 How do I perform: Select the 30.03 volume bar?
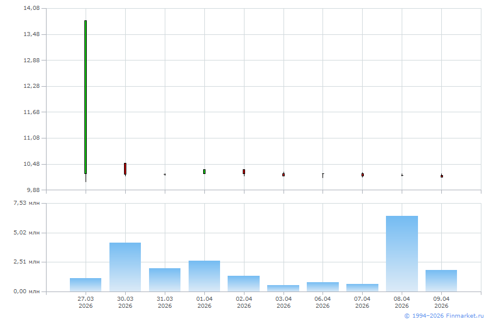[x=125, y=267]
